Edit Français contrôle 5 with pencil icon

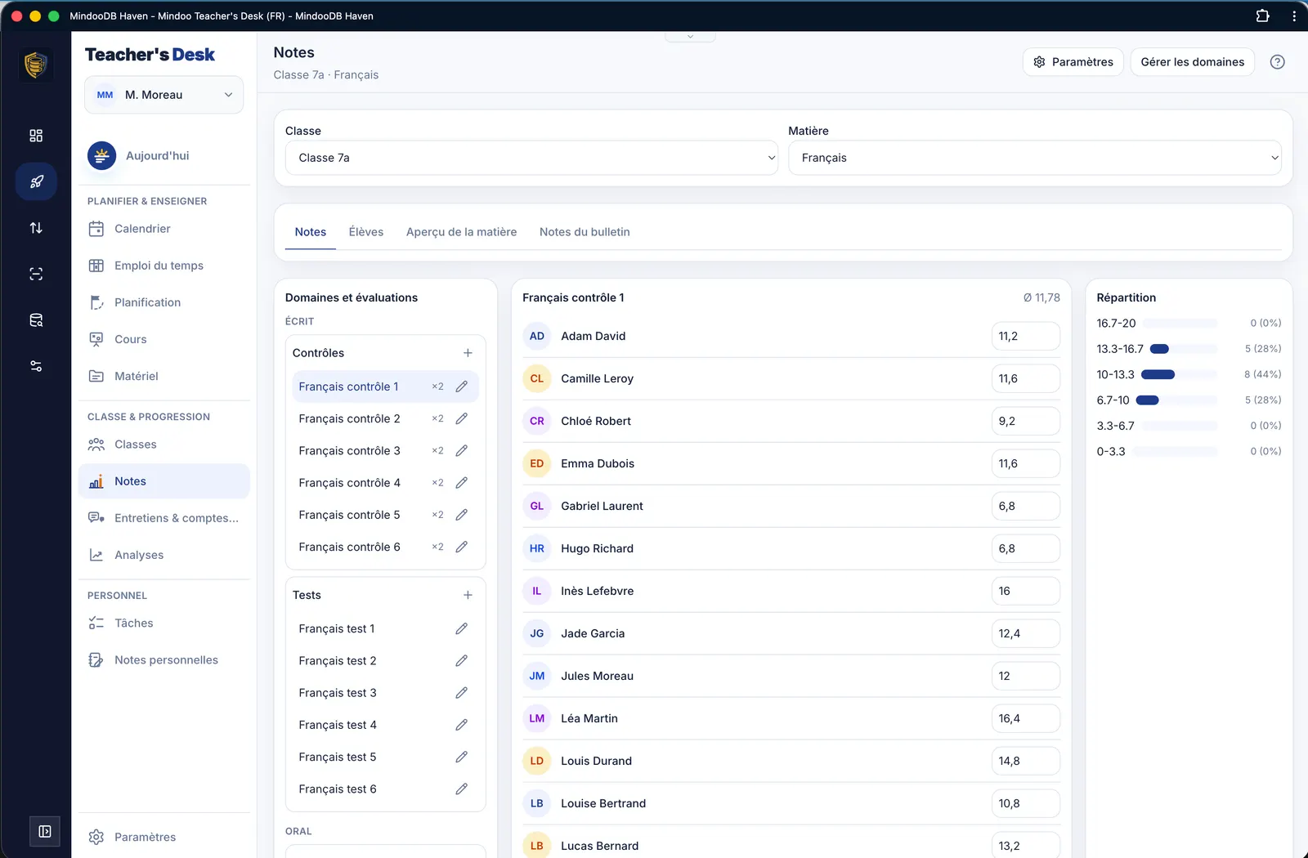tap(462, 515)
